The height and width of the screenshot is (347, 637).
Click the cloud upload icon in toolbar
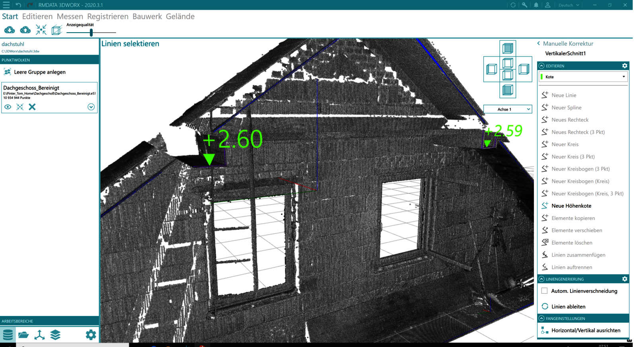[x=25, y=30]
